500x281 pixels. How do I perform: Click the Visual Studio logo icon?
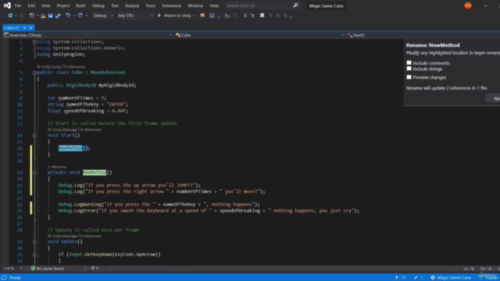pos(7,5)
